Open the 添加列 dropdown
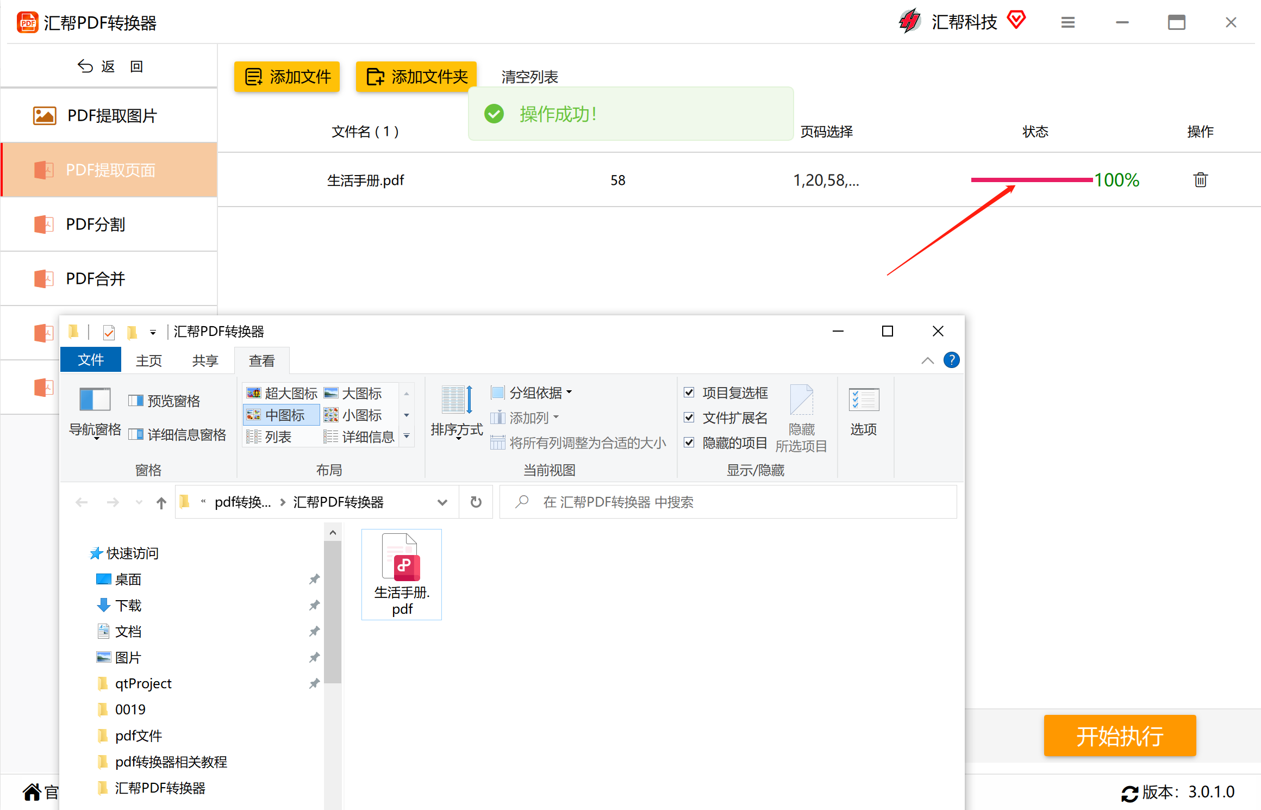1261x810 pixels. pyautogui.click(x=525, y=418)
